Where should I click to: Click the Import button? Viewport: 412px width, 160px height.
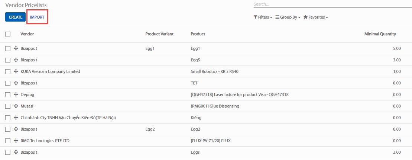click(37, 17)
